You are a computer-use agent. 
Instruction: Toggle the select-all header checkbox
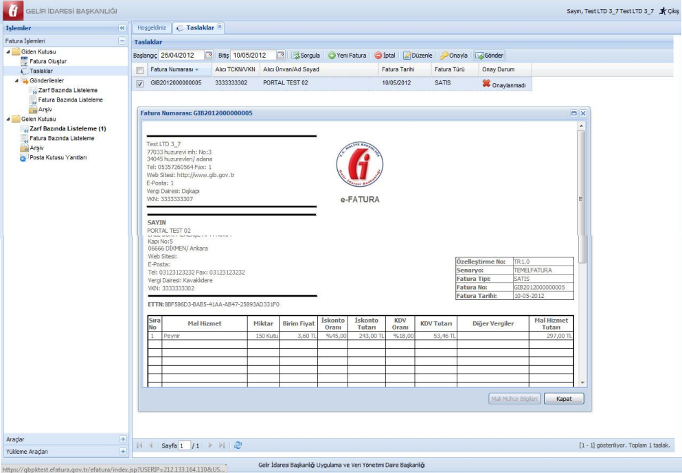139,71
